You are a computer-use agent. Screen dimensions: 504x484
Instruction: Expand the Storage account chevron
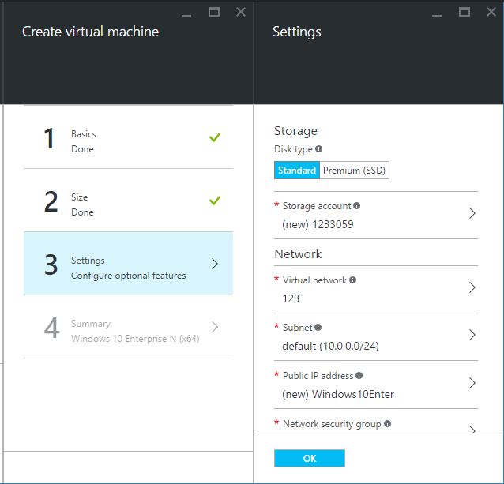[x=472, y=214]
